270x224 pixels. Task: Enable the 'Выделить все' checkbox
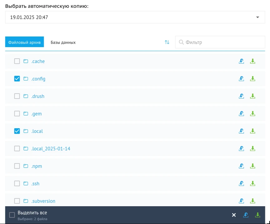coord(12,215)
